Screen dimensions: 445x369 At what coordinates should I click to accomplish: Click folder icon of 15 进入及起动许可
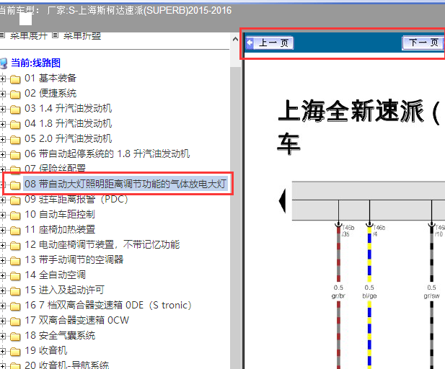pyautogui.click(x=15, y=290)
